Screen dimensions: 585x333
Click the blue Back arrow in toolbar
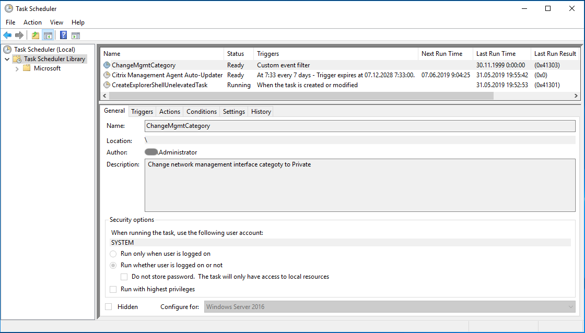7,35
